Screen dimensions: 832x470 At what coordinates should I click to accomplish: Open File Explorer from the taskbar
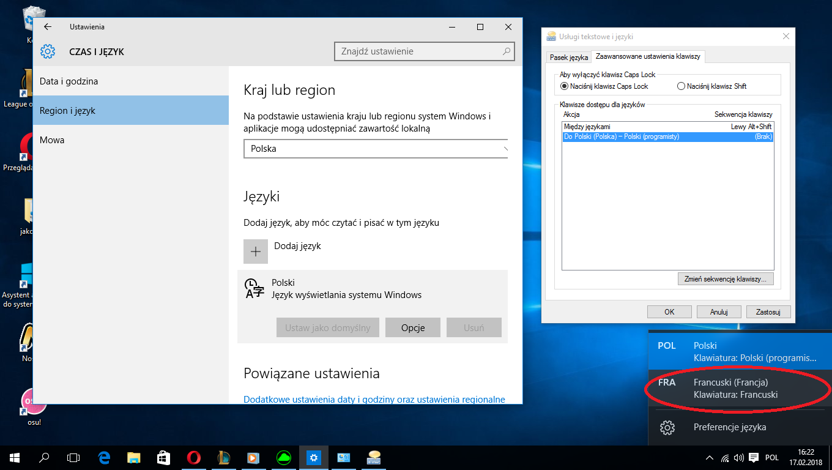(x=133, y=457)
